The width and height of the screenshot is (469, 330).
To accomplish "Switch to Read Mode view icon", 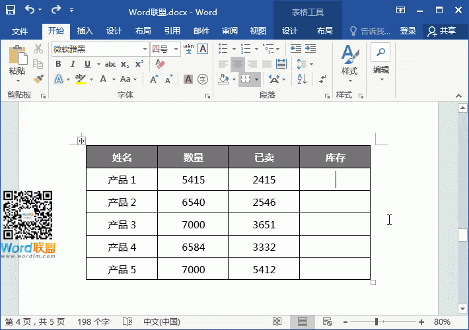I will 277,321.
